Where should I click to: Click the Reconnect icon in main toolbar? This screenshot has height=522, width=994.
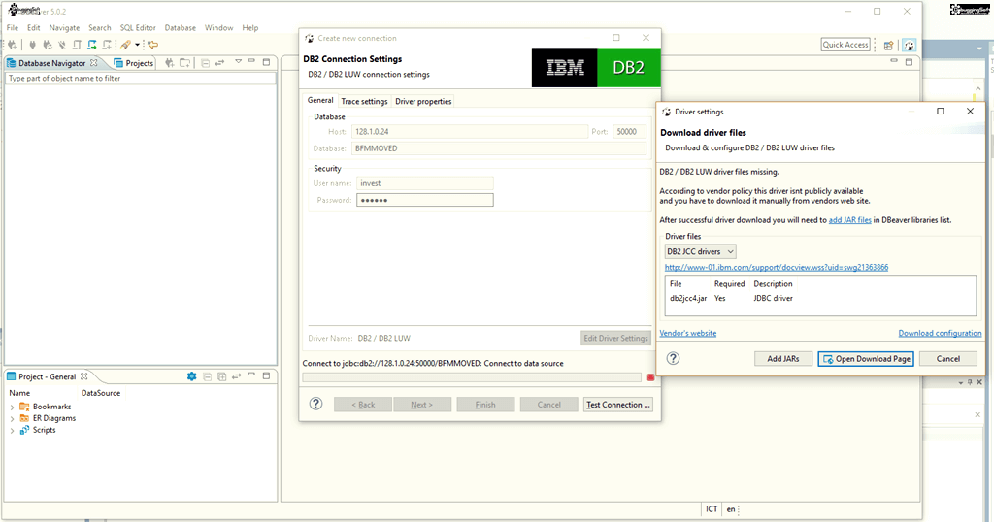(x=48, y=45)
